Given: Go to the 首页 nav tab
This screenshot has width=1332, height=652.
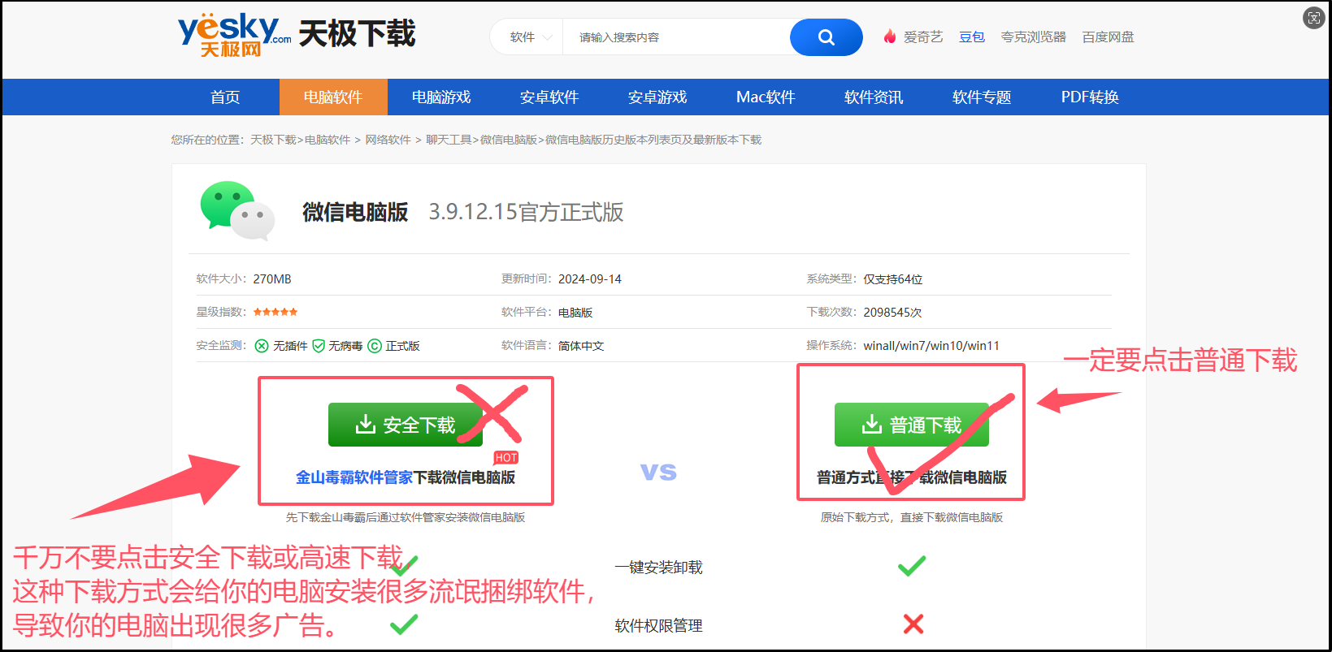Looking at the screenshot, I should pos(225,97).
